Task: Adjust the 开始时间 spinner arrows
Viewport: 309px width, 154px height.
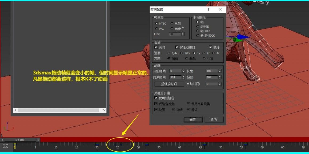Action: click(183, 71)
